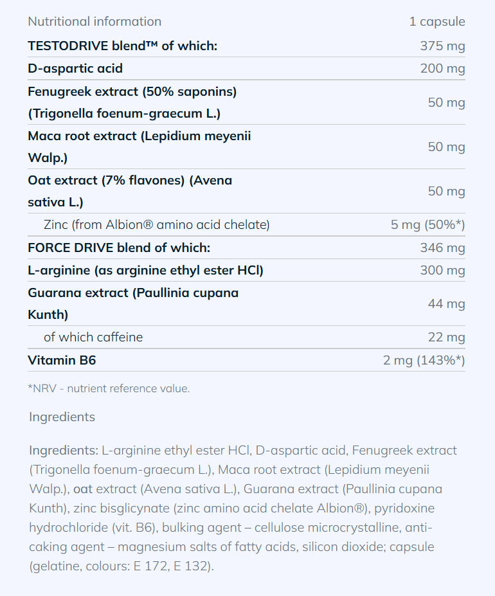Click the TESTODRIVE blend row label
This screenshot has height=596, width=495.
[x=123, y=46]
